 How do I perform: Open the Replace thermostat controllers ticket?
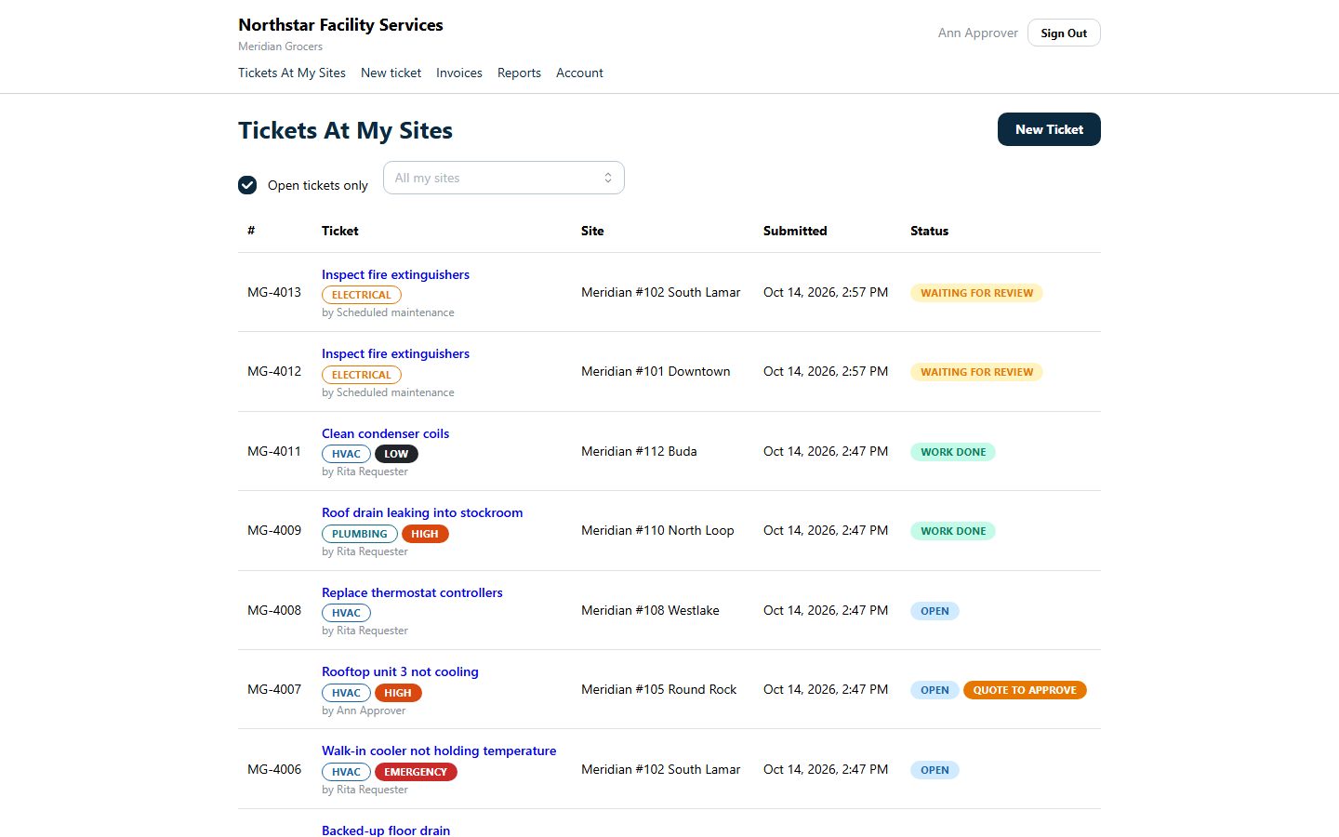(x=412, y=592)
